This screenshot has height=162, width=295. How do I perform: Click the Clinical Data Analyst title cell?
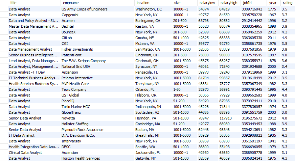coord(34,153)
